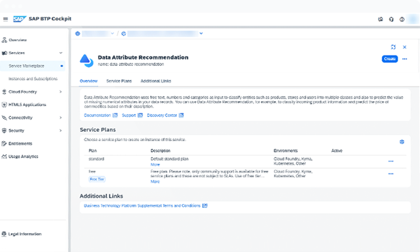The width and height of the screenshot is (420, 252).
Task: Open actions menu for free plan
Action: pyautogui.click(x=391, y=174)
